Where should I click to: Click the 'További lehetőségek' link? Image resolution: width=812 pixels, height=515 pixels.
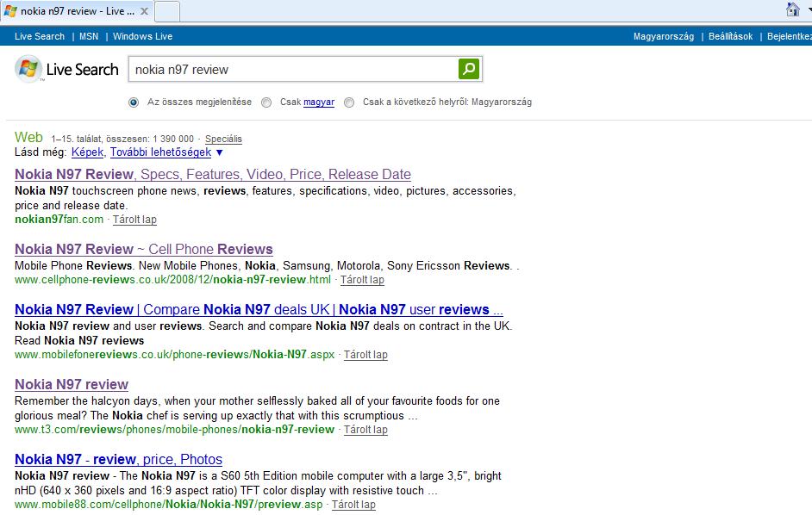(160, 152)
